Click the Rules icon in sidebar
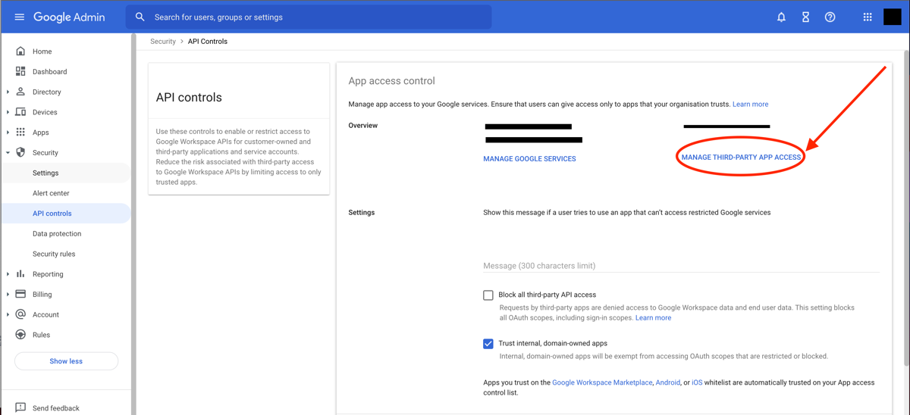Viewport: 910px width, 415px height. click(x=20, y=334)
